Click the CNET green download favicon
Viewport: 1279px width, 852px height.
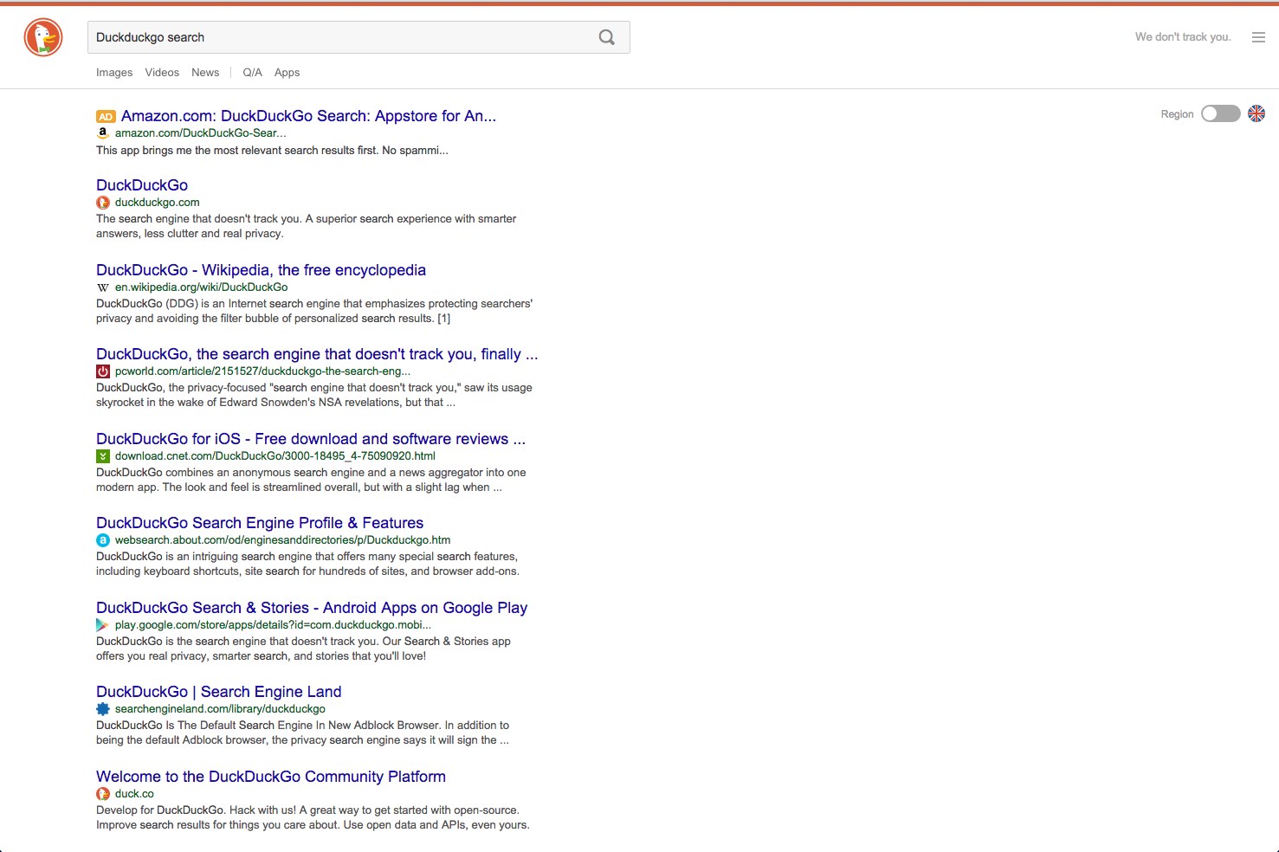point(103,456)
